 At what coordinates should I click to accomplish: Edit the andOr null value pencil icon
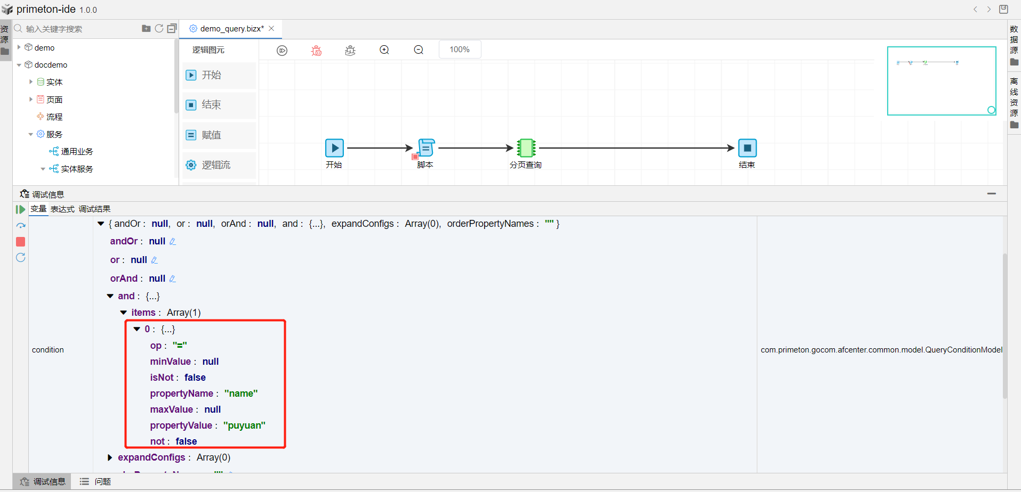(173, 242)
